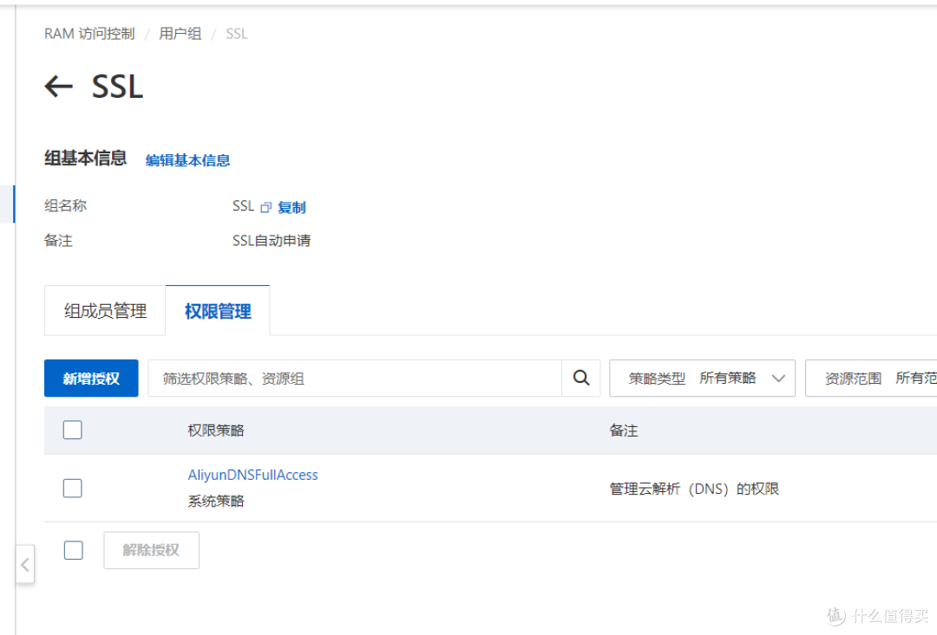The image size is (937, 635).
Task: Focus the 筛选权限策略、资源组 search field
Action: [x=355, y=378]
